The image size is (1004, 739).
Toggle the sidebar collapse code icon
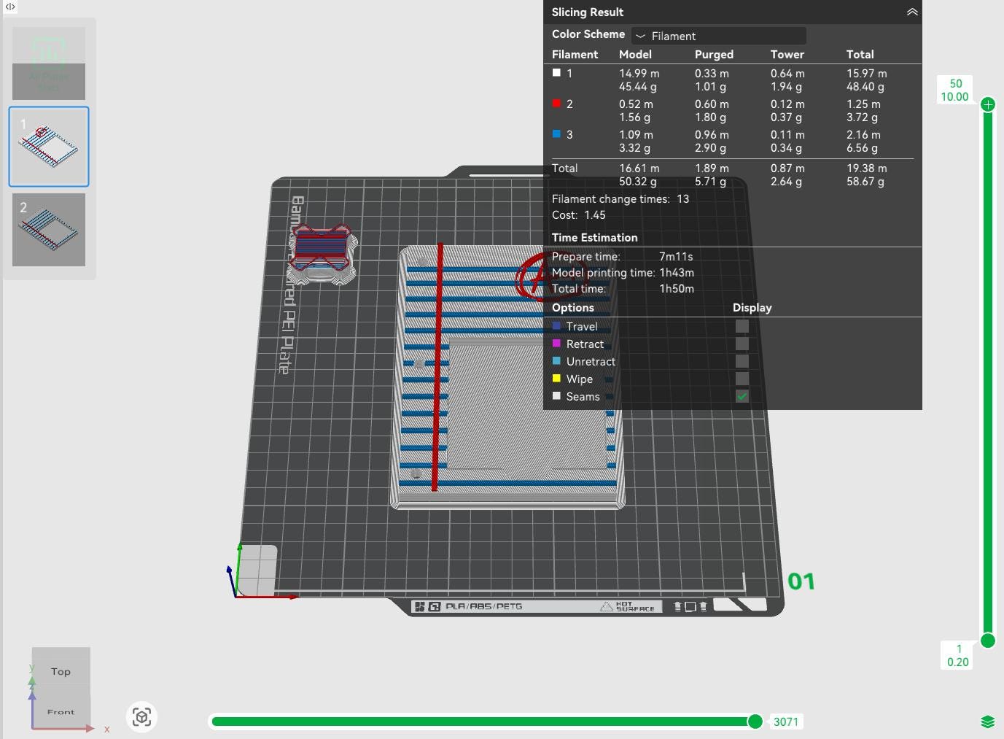pos(10,7)
